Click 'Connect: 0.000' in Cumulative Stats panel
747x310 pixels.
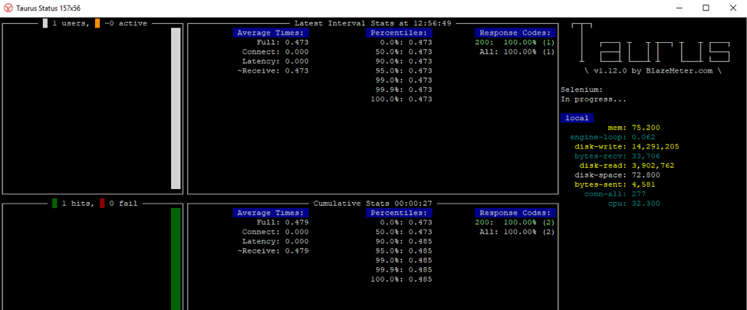pos(275,232)
